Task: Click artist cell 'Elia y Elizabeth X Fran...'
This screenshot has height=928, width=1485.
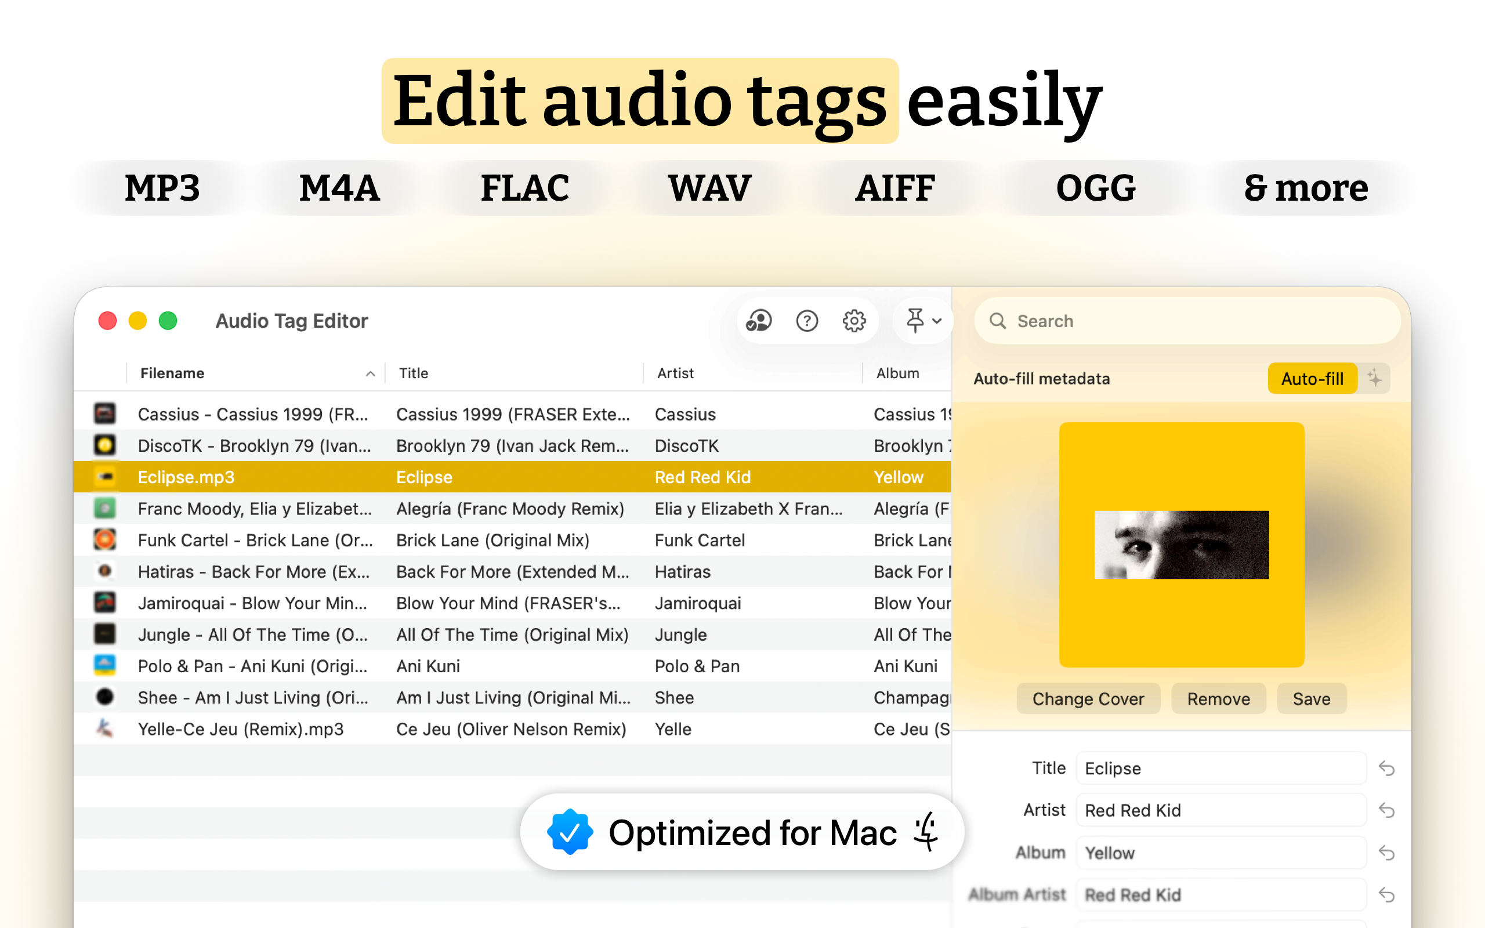Action: point(749,509)
